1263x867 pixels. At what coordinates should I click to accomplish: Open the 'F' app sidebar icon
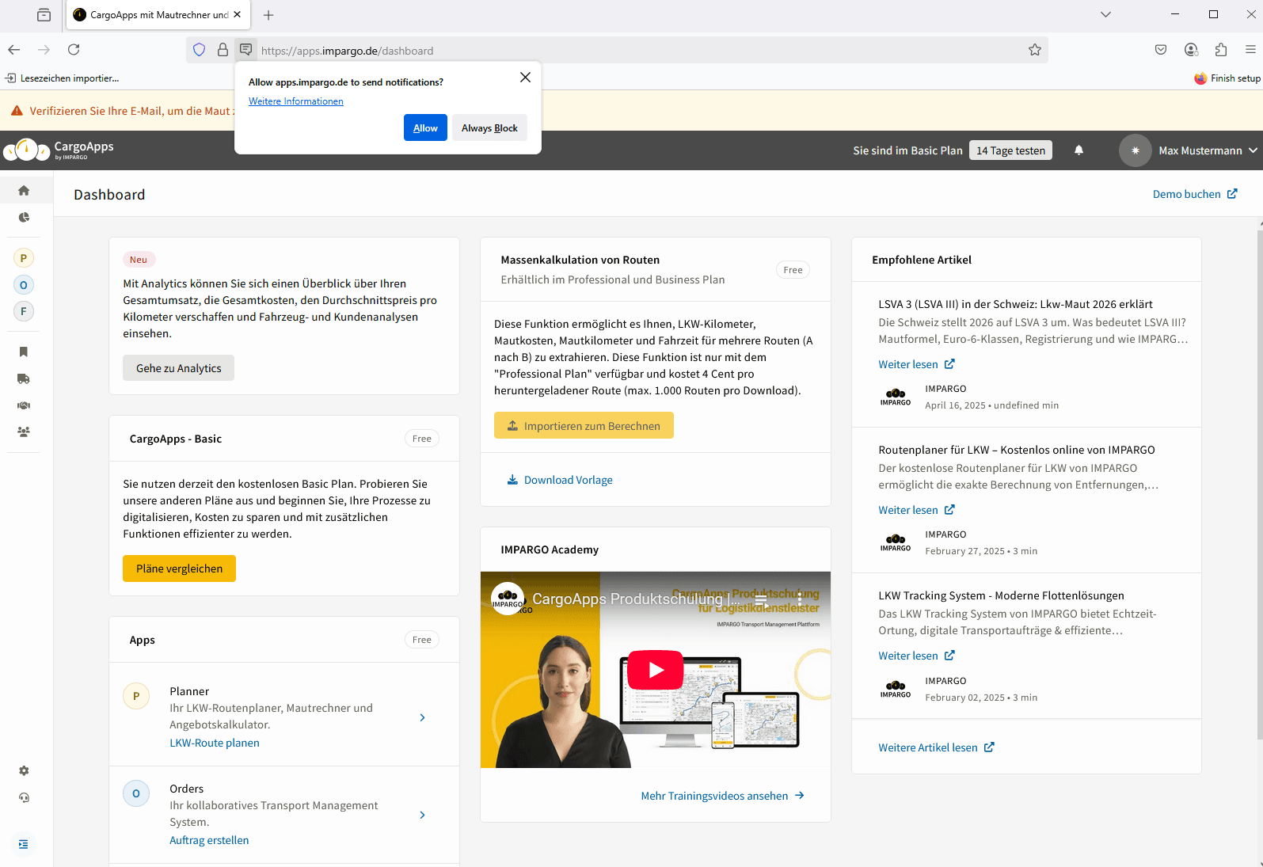coord(24,311)
